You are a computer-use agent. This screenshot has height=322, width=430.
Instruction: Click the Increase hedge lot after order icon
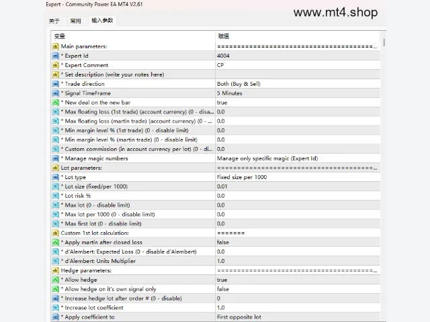click(x=55, y=299)
